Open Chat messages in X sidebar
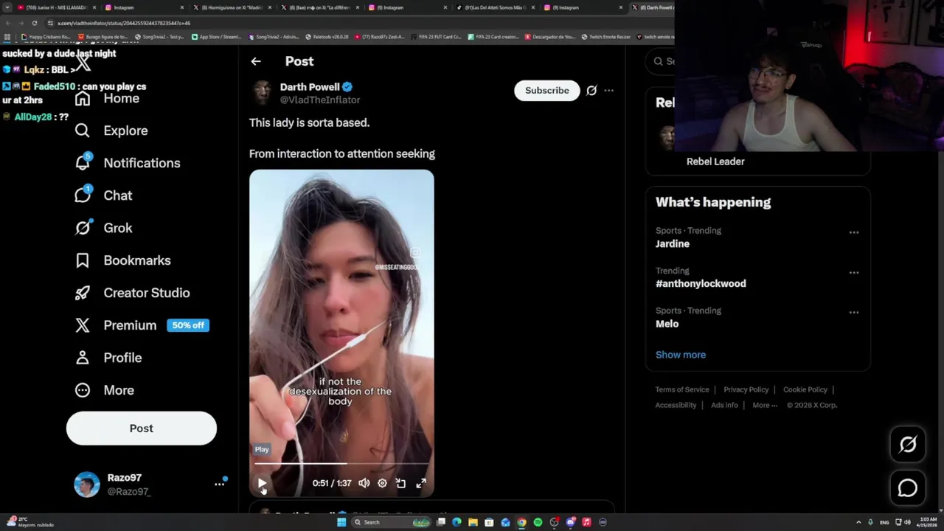The image size is (944, 531). 104,195
